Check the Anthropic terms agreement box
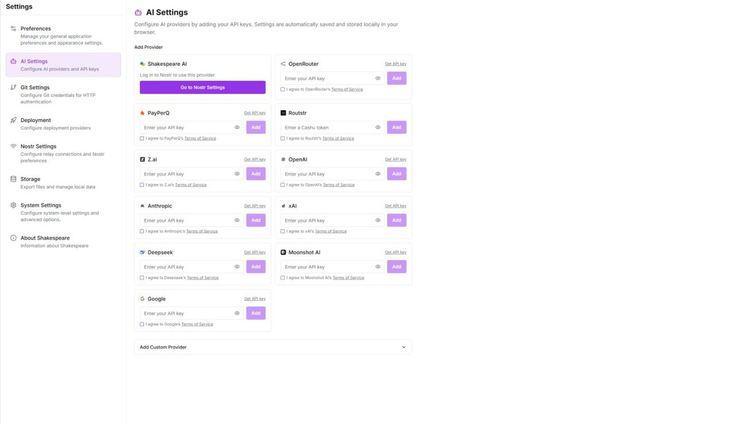Screen dimensions: 734x424 tap(142, 231)
